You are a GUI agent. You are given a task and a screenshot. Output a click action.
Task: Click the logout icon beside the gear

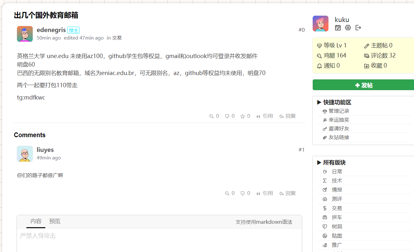(x=358, y=28)
